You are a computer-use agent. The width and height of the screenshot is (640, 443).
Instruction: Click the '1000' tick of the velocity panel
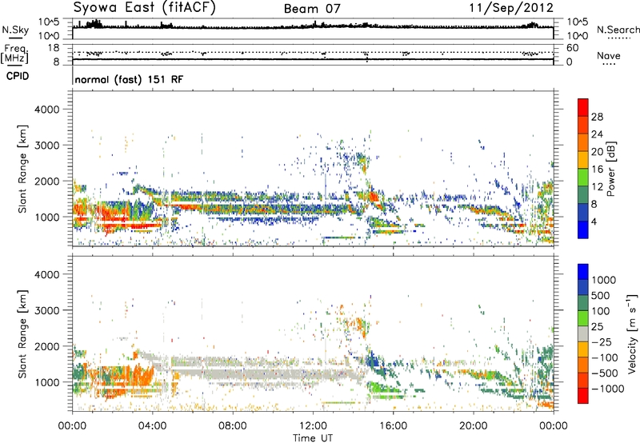pyautogui.click(x=46, y=382)
